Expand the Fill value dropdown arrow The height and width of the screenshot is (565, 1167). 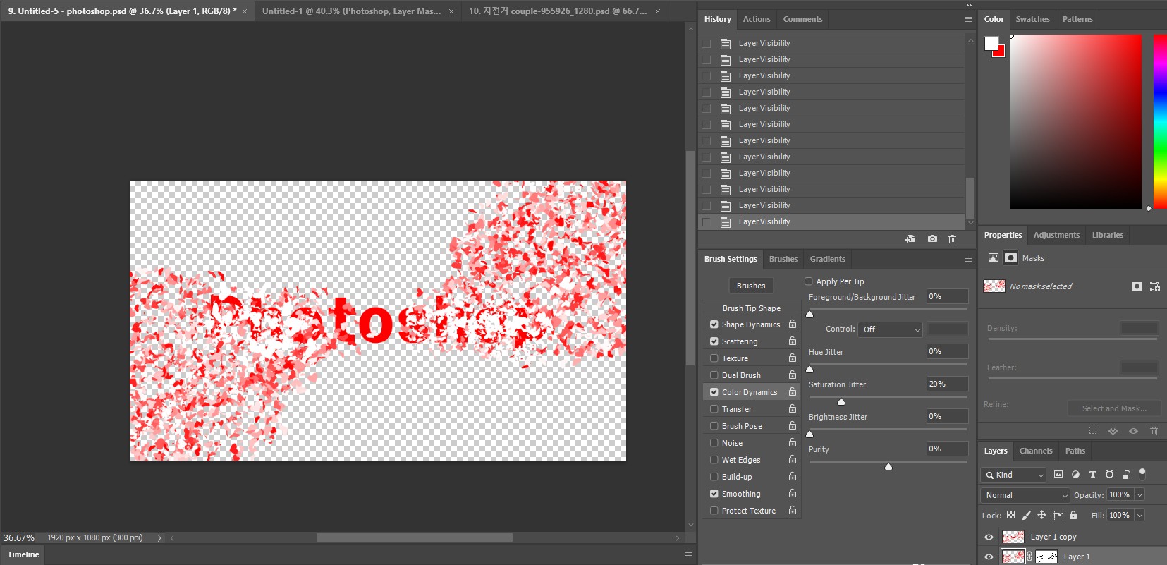1139,516
